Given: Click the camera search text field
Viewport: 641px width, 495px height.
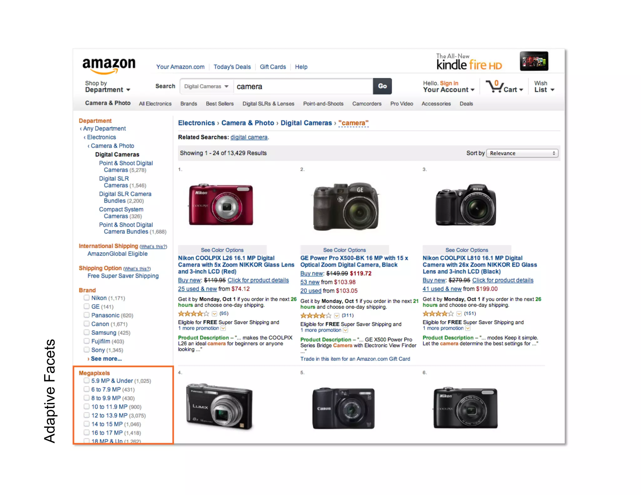Looking at the screenshot, I should 303,86.
